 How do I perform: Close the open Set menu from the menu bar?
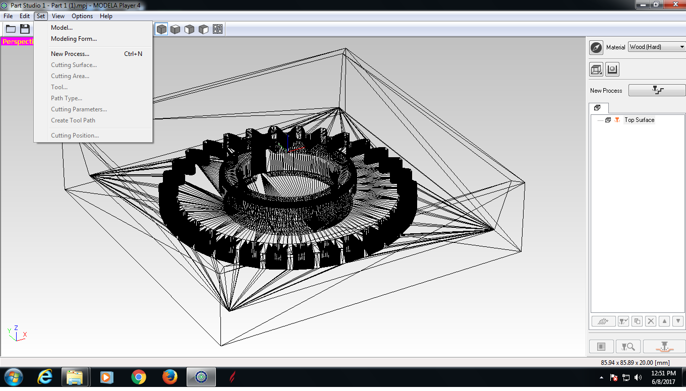(x=41, y=16)
